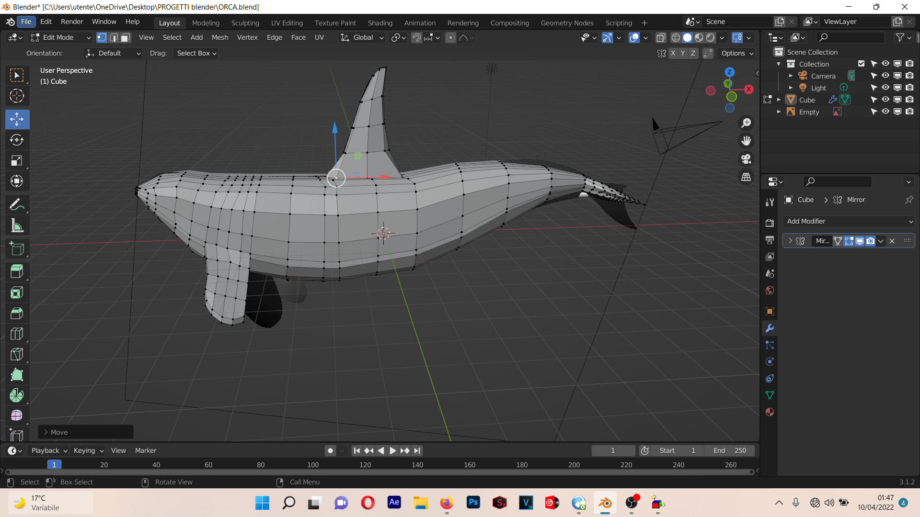Switch to the Shading workspace tab
Viewport: 920px width, 517px height.
(380, 22)
